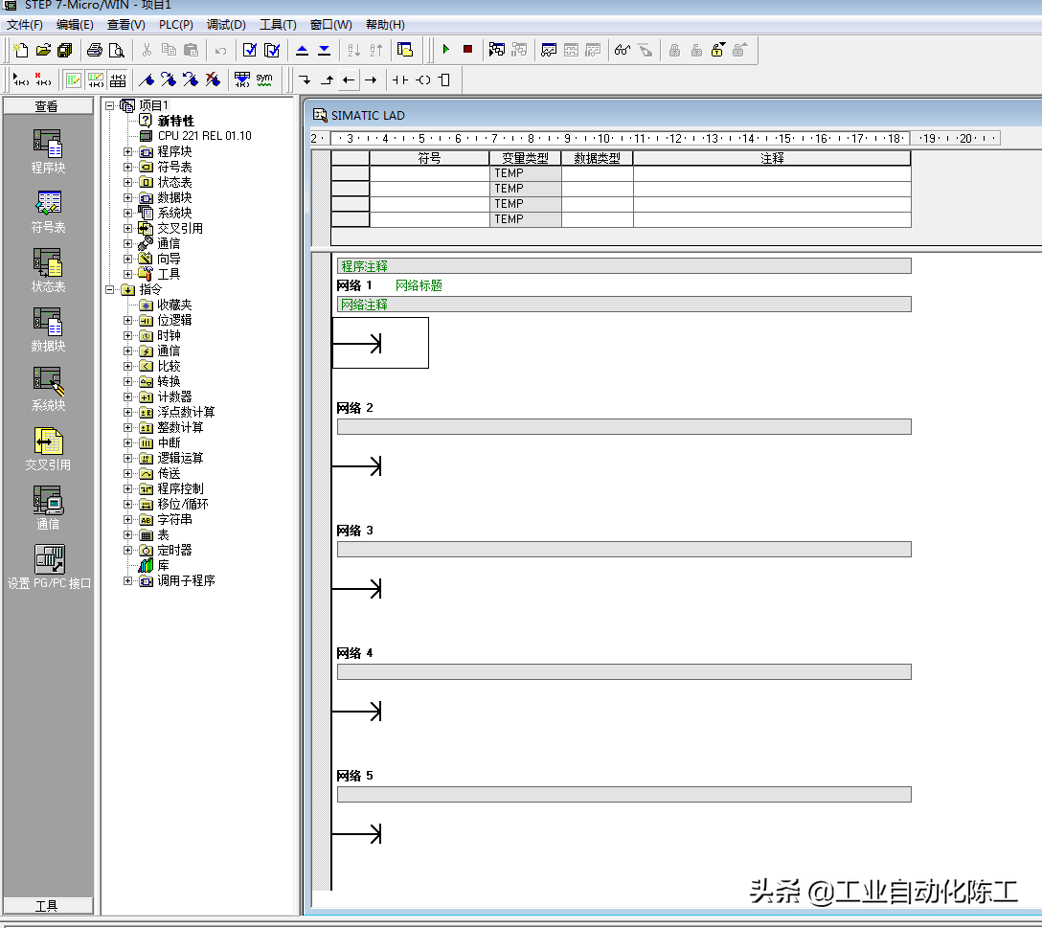The height and width of the screenshot is (928, 1042).
Task: Click the Upload from PLC arrow icon
Action: pos(303,50)
